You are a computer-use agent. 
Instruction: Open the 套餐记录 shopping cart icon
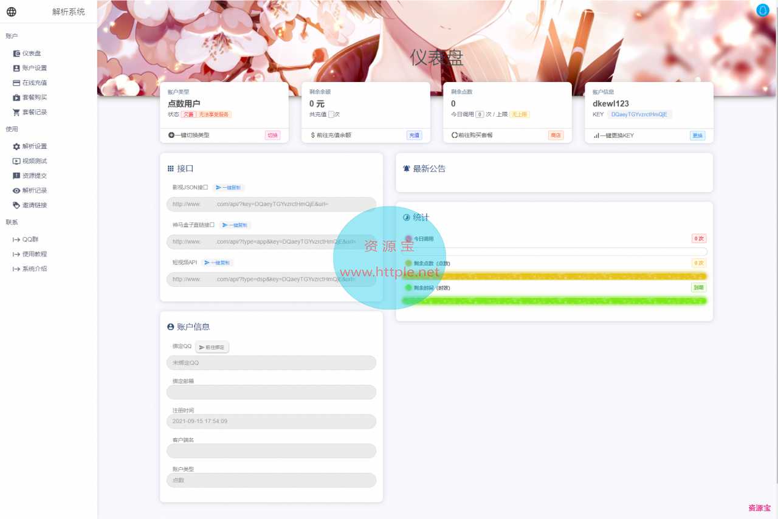click(16, 112)
